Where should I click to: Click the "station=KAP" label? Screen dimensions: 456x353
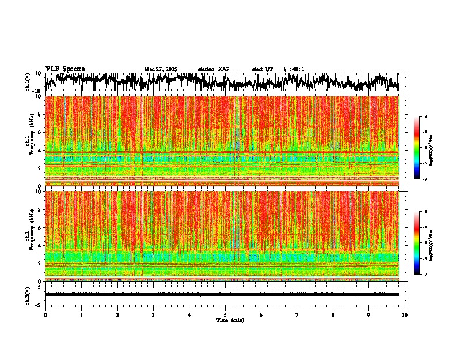coord(214,69)
